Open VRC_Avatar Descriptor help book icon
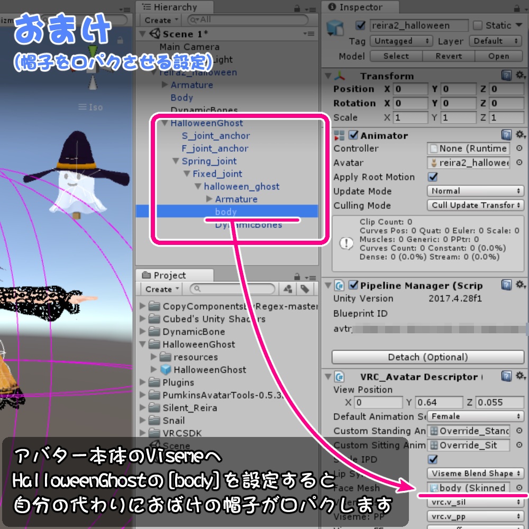This screenshot has width=529, height=529. [x=506, y=376]
